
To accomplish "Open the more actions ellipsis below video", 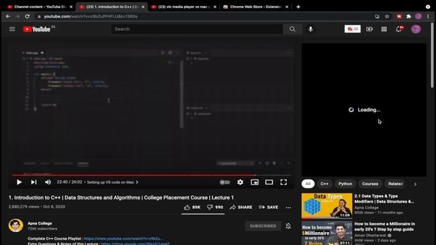I will tap(288, 208).
